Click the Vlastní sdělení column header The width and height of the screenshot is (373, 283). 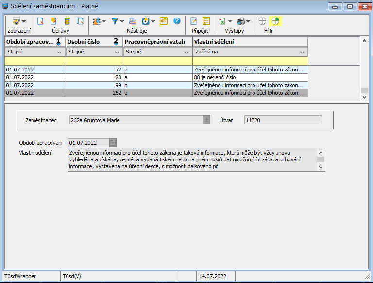pyautogui.click(x=250, y=42)
